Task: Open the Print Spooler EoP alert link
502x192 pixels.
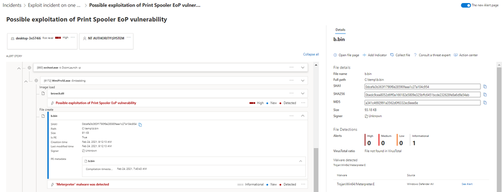Action: 96,103
